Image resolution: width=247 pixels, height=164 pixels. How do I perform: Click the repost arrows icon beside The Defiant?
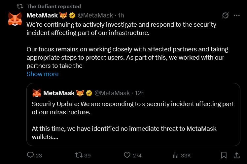point(20,7)
